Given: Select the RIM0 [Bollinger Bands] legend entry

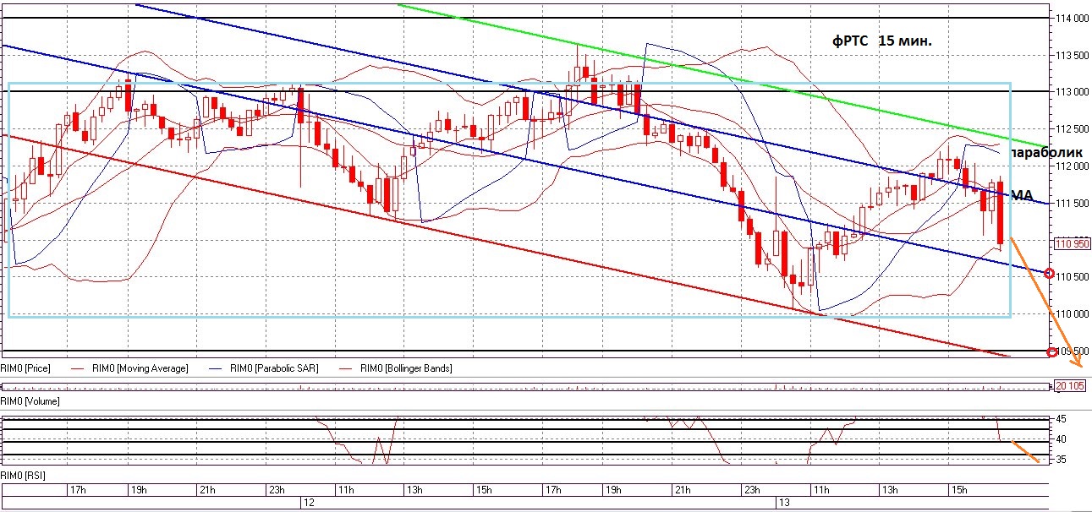Looking at the screenshot, I should (406, 368).
